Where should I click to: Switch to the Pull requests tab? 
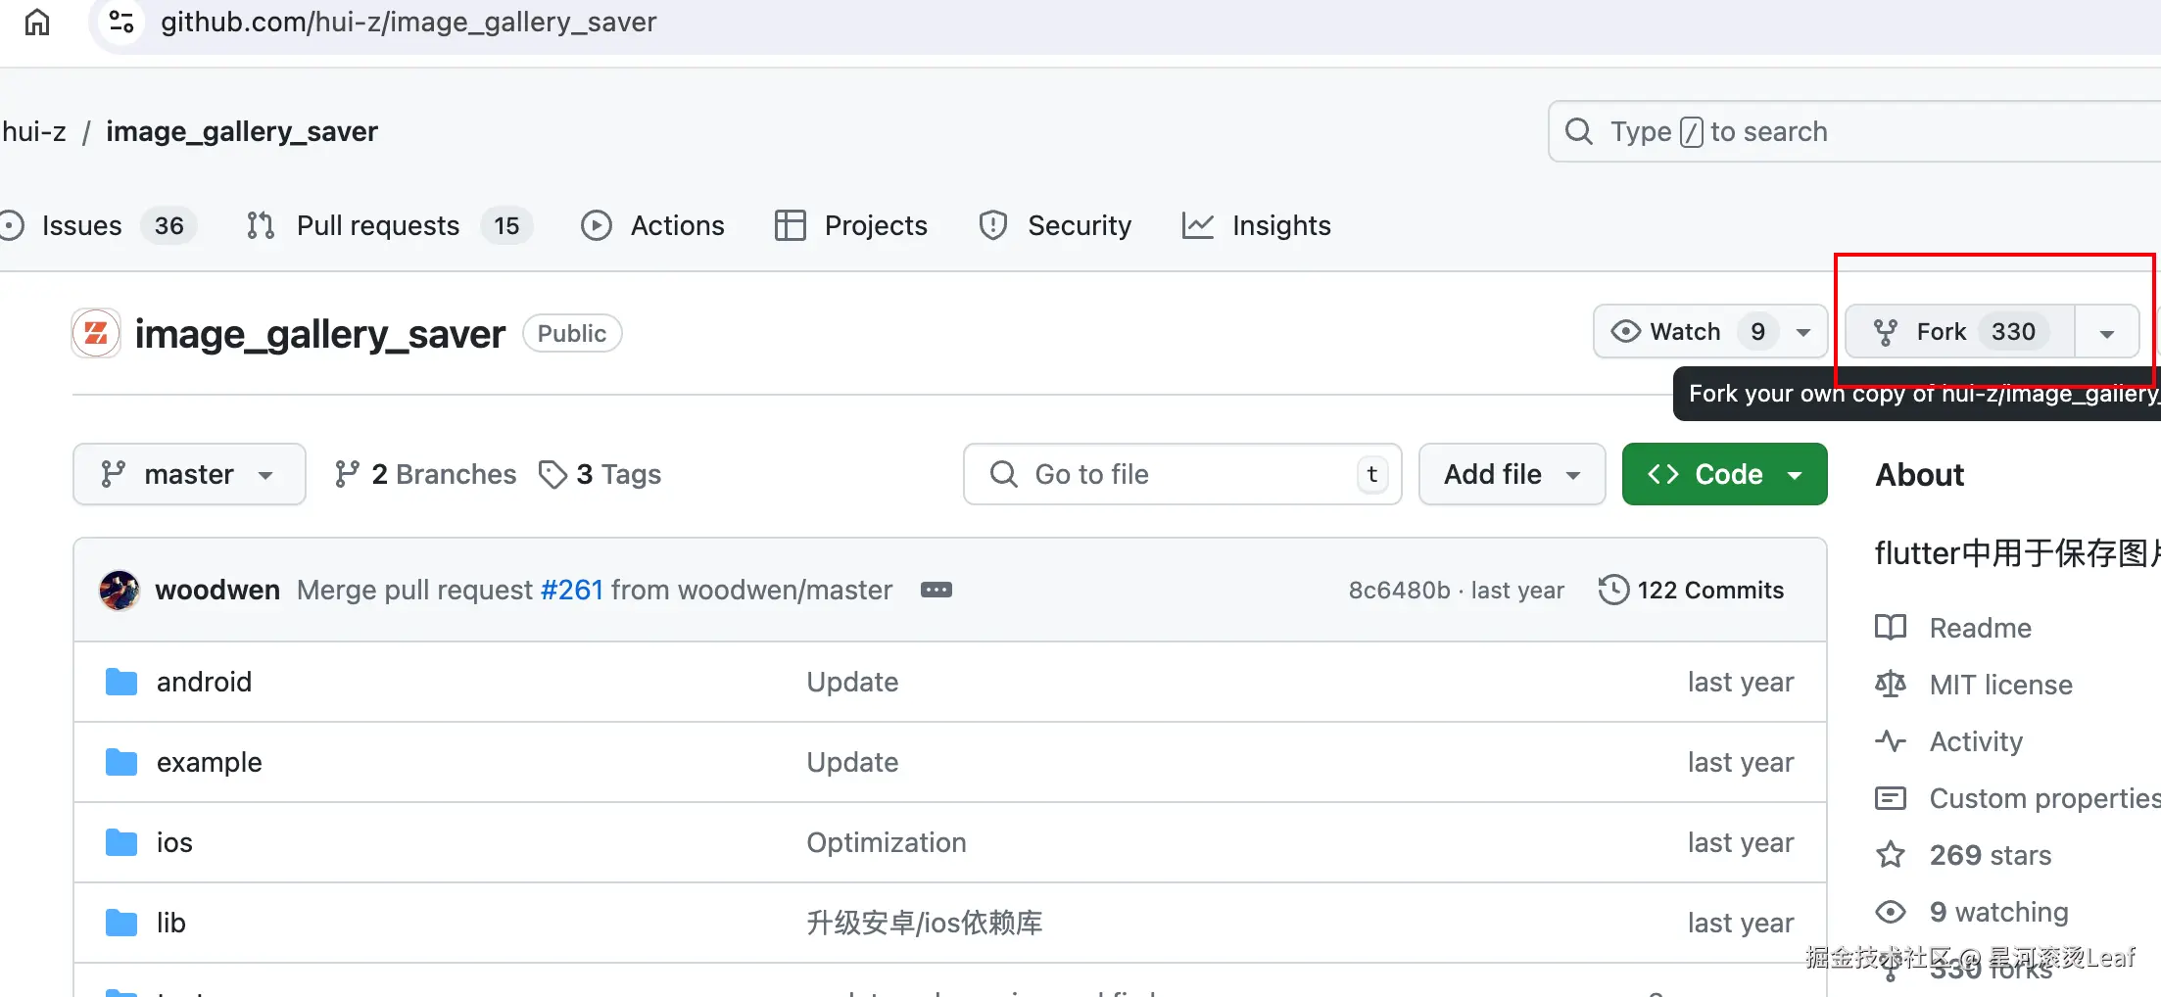coord(389,225)
